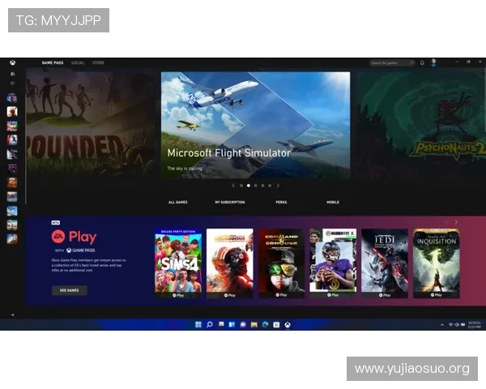Go back in the hero carousel with the left arrow

tap(234, 186)
